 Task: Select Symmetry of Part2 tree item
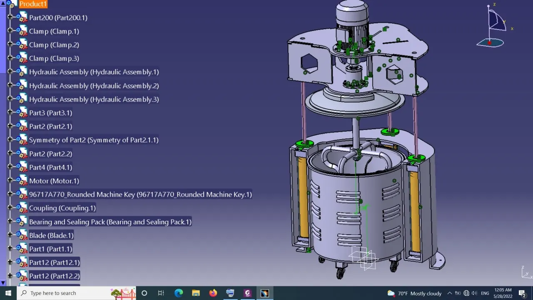click(x=93, y=140)
